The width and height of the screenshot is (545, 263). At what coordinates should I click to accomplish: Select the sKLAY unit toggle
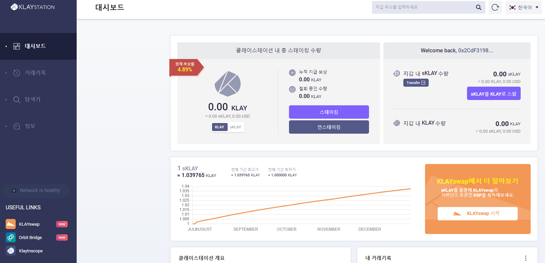click(x=235, y=127)
